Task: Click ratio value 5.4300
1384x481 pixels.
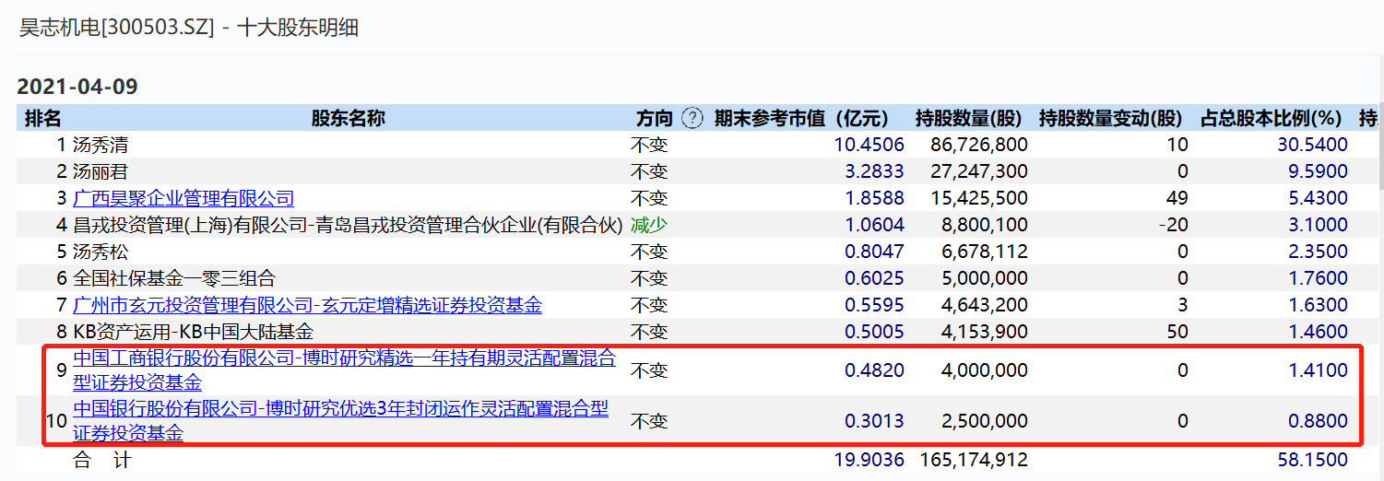Action: [1318, 198]
